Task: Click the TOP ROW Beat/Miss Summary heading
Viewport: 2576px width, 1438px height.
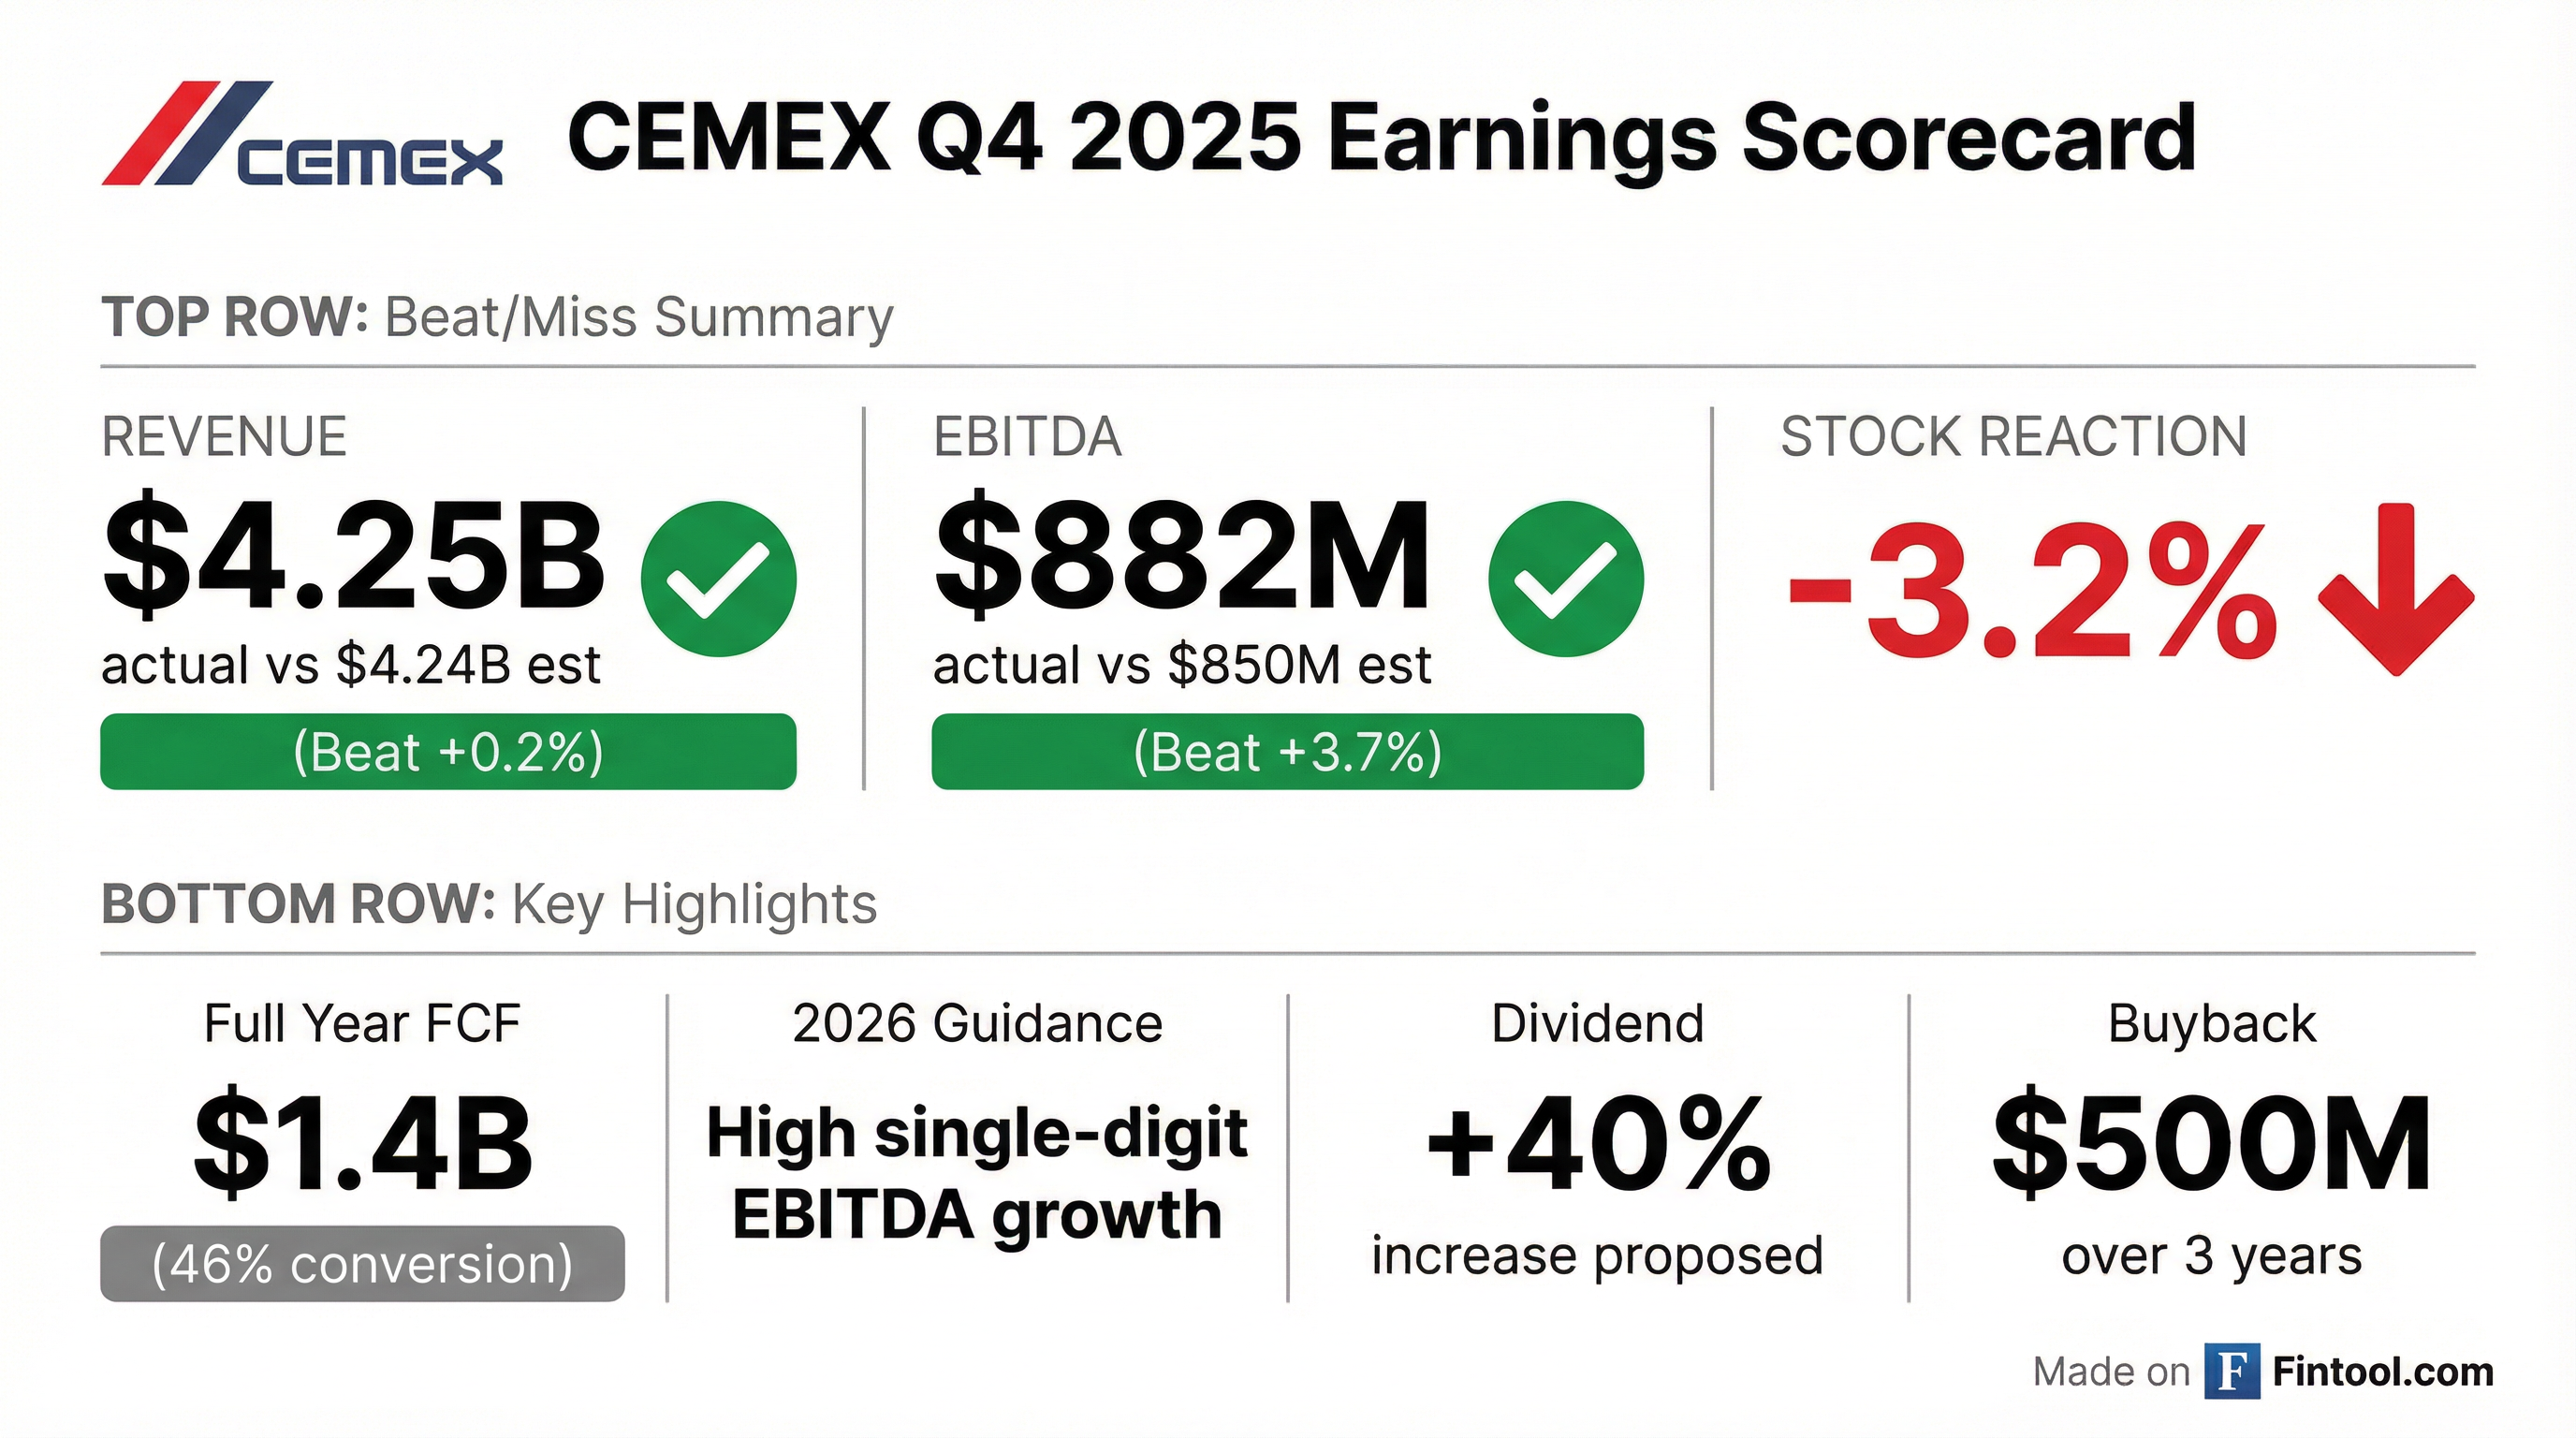Action: (497, 318)
